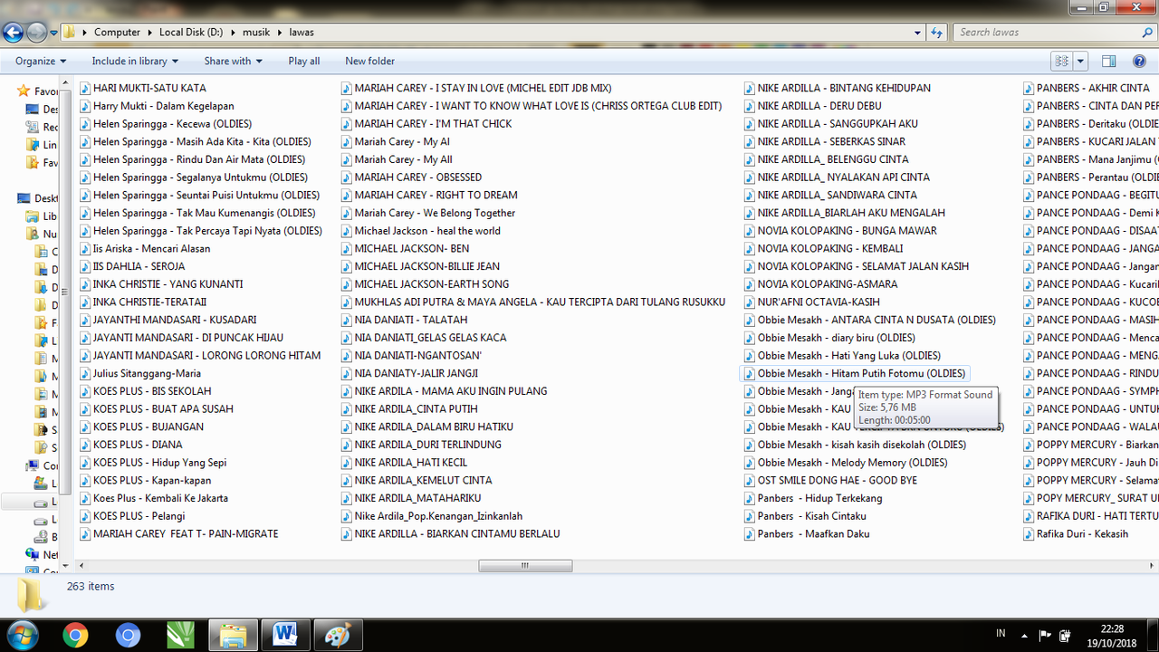Image resolution: width=1159 pixels, height=652 pixels.
Task: Open the address bar history dropdown arrow
Action: (x=918, y=32)
